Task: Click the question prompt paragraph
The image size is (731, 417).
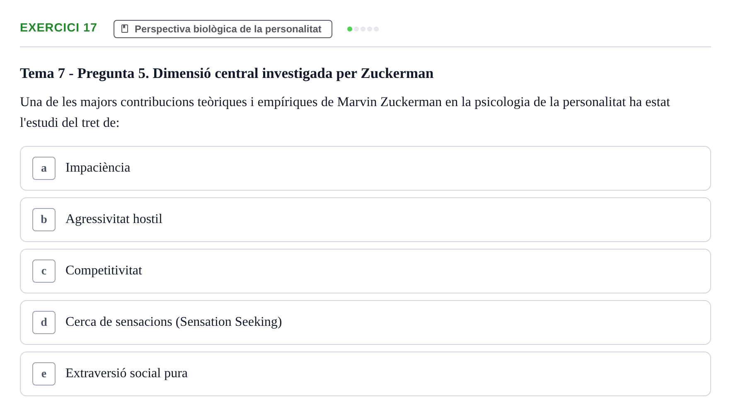Action: point(345,112)
